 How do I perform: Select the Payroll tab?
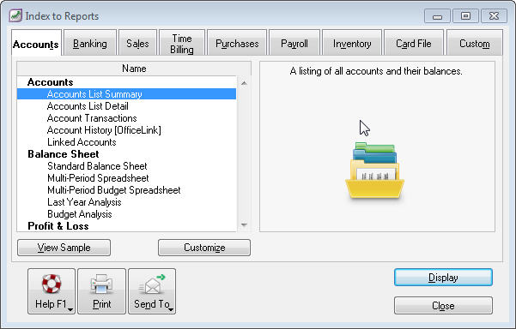tap(294, 44)
